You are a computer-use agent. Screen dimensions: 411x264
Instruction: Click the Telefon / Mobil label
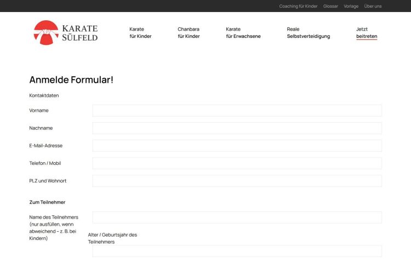[x=45, y=163]
